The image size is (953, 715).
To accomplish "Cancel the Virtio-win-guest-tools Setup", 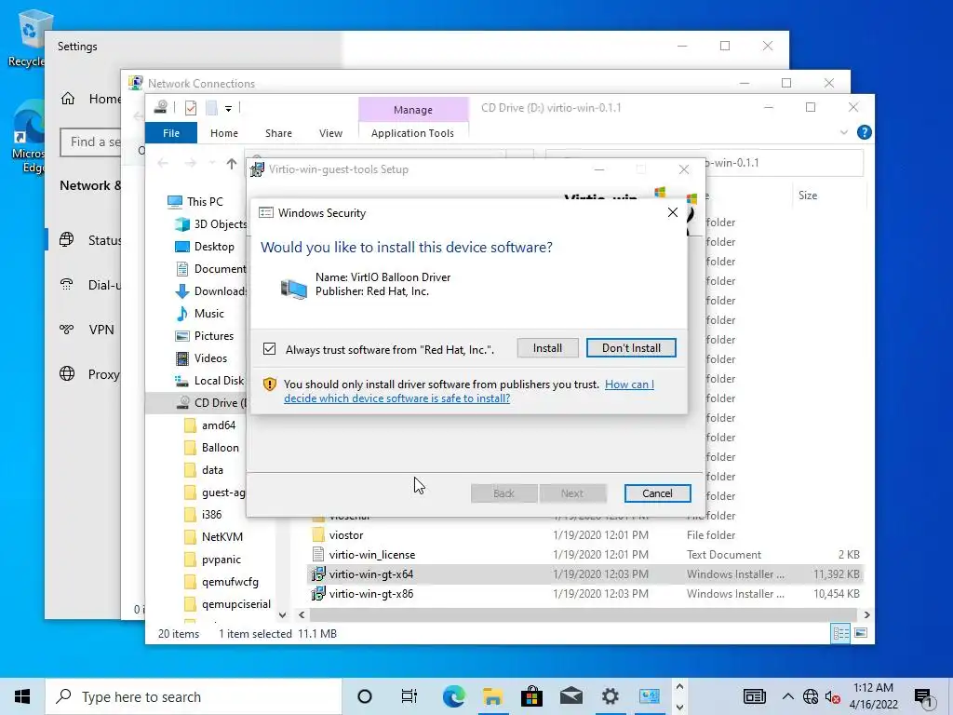I will (657, 493).
